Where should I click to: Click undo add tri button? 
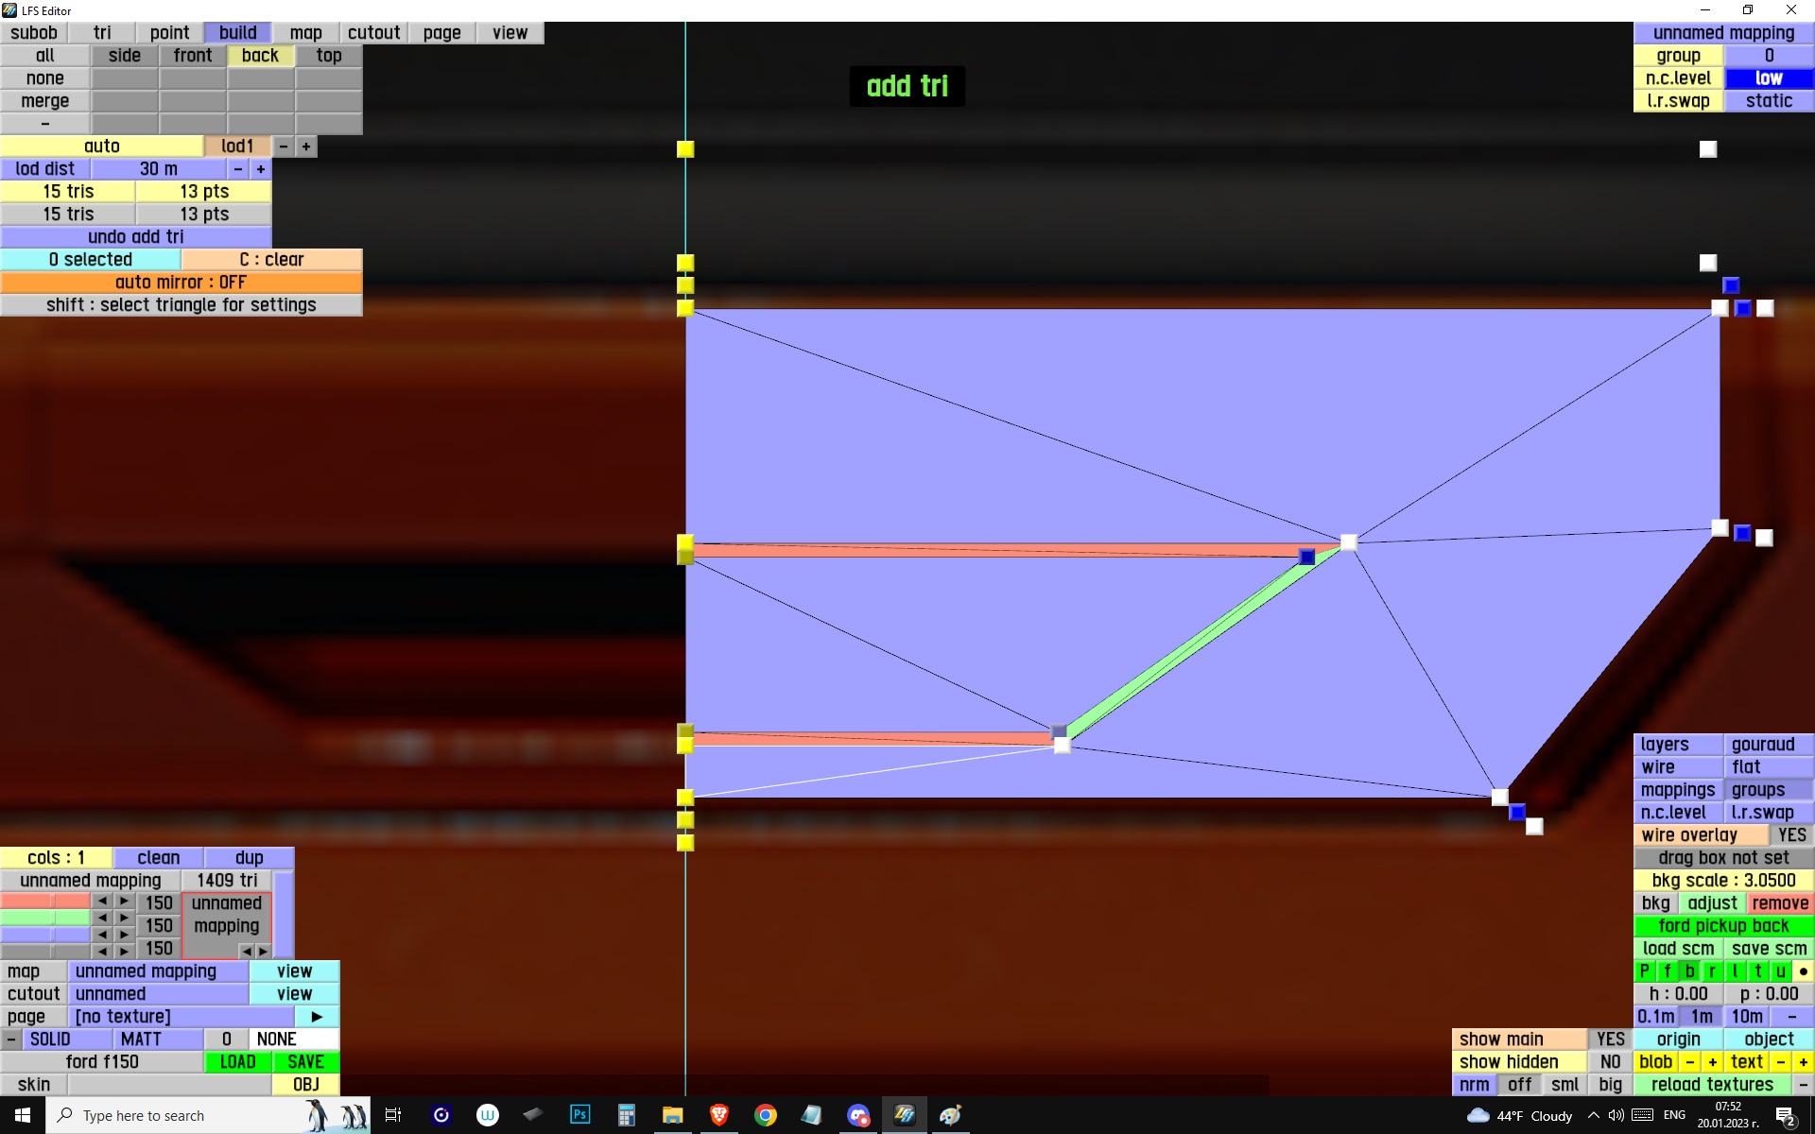[x=135, y=237]
